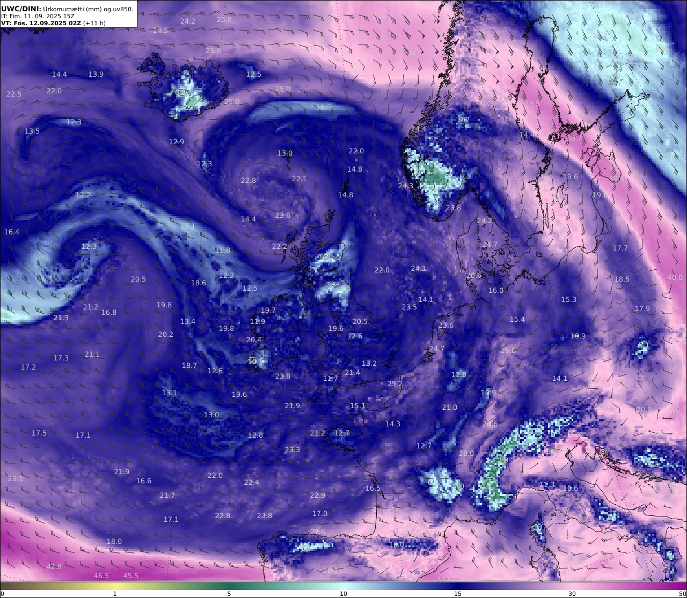The height and width of the screenshot is (598, 687).
Task: Click the map value 15.4
Action: point(517,320)
